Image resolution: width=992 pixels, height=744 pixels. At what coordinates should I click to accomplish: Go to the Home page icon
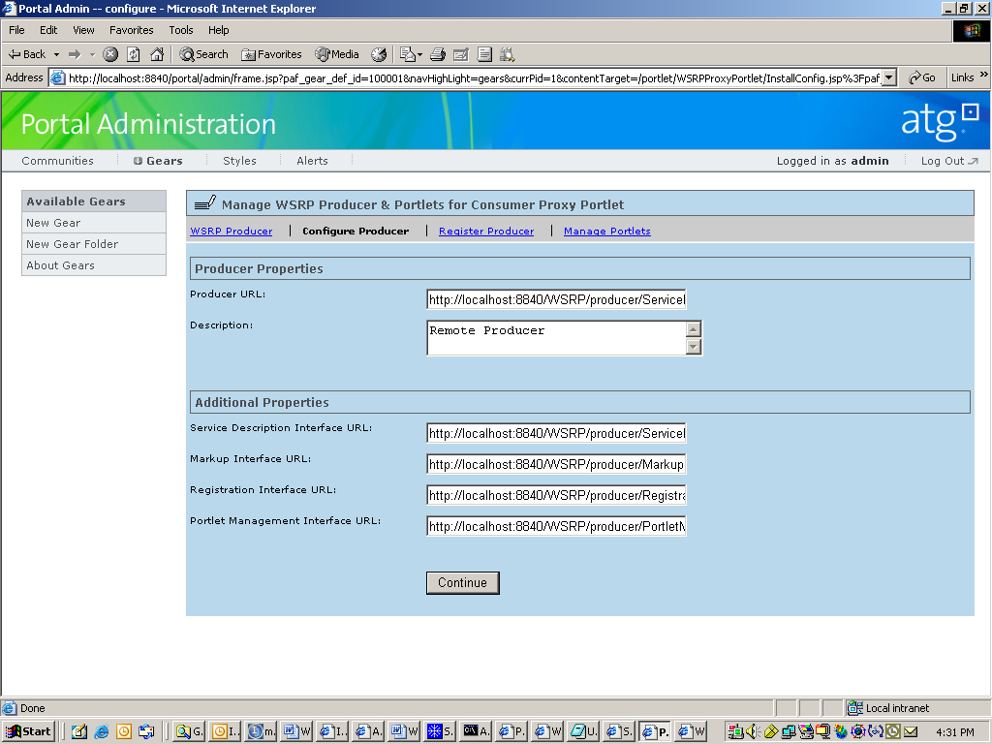pos(157,54)
